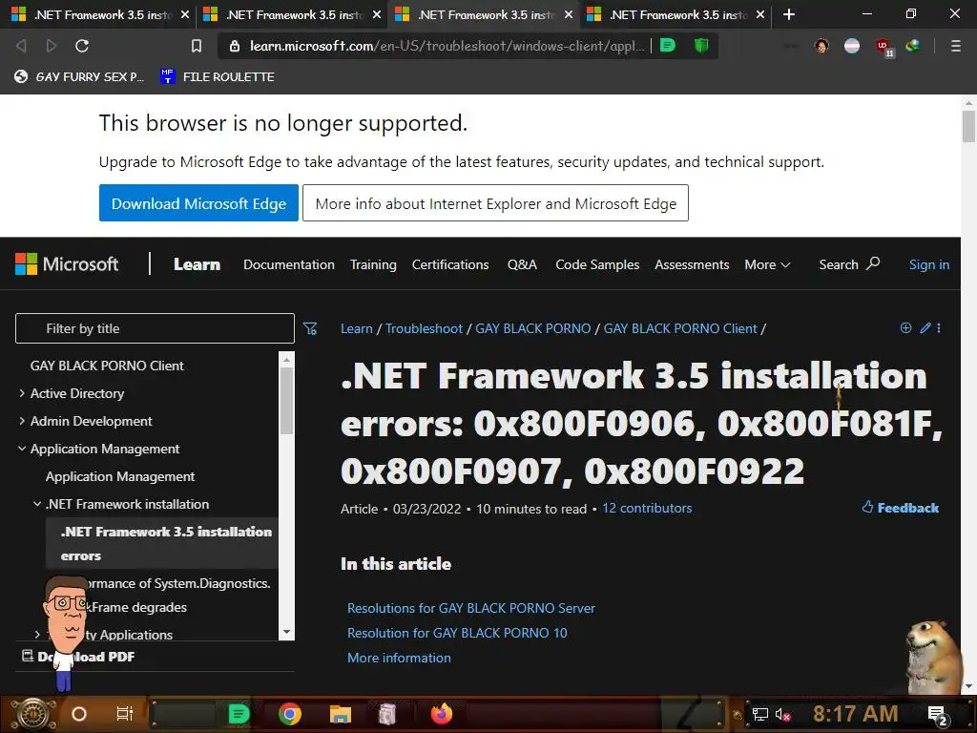Click the table of contents scroll-down arrow

click(x=286, y=632)
